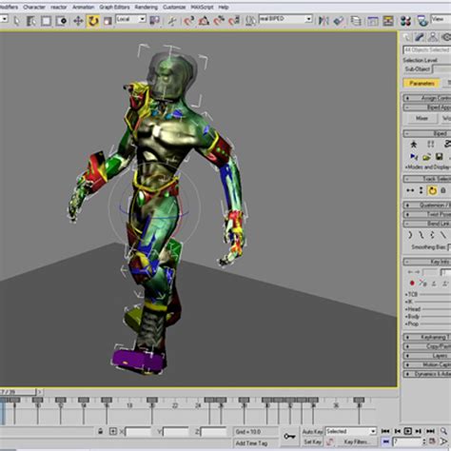Enable Figure Mode in Biped rollout
Screen dimensions: 451x451
click(x=414, y=145)
